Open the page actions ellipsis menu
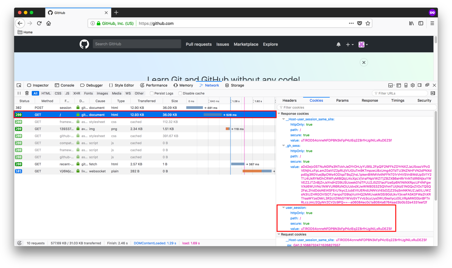The image size is (452, 268). [351, 24]
